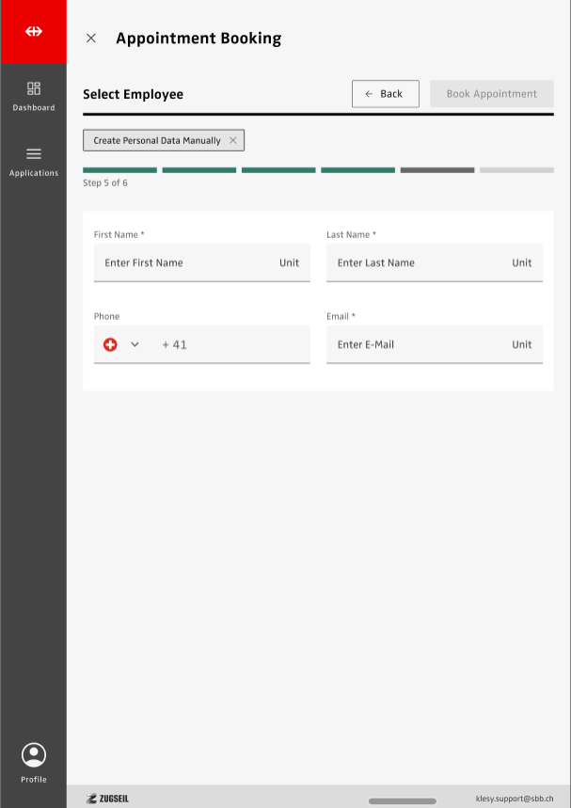Focus the Enter First Name field

(x=188, y=262)
